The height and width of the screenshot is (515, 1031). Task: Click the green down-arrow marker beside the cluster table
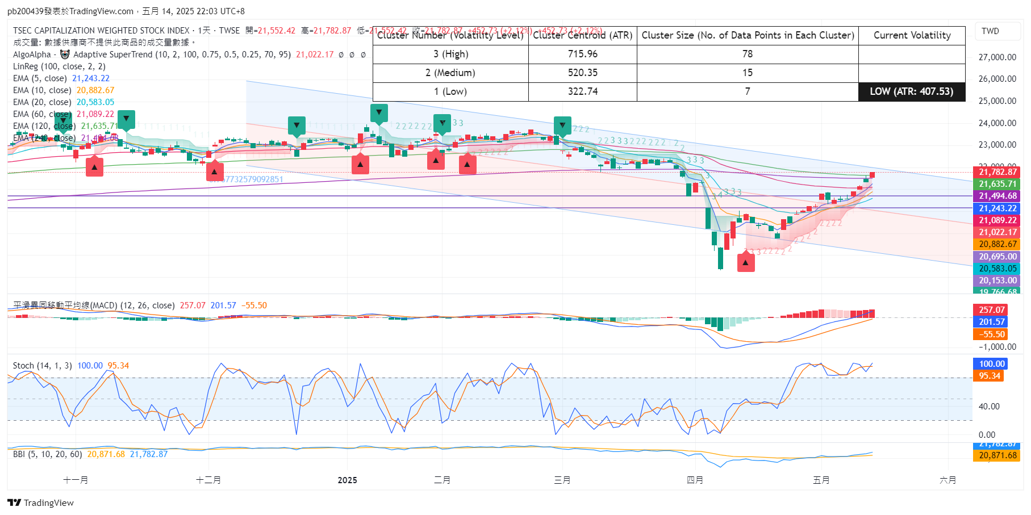point(379,113)
